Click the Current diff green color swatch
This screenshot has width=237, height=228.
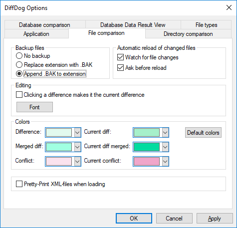(147, 132)
